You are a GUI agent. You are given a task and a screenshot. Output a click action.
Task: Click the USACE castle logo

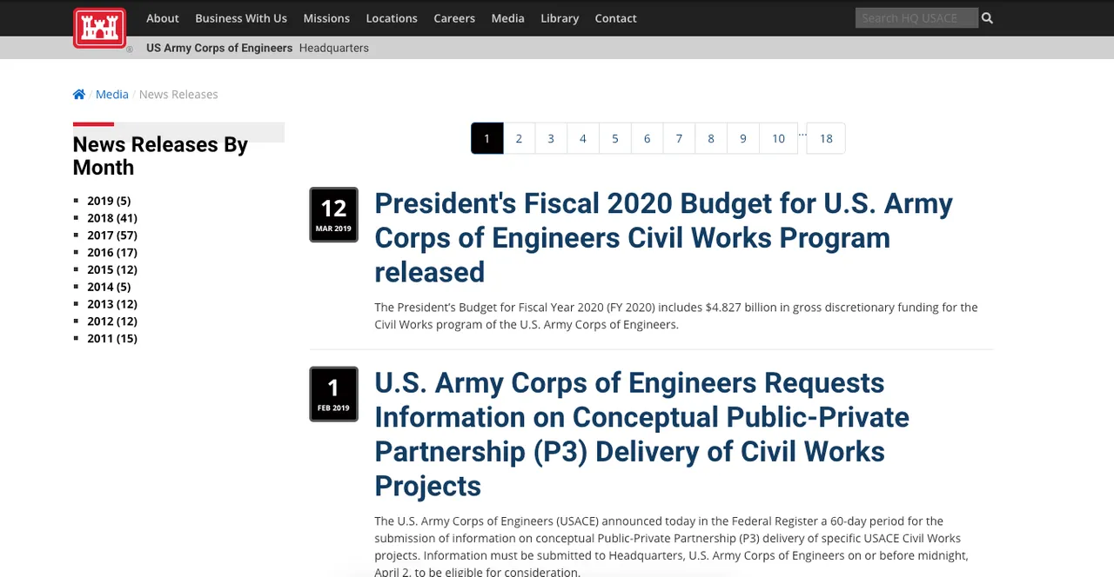point(100,28)
